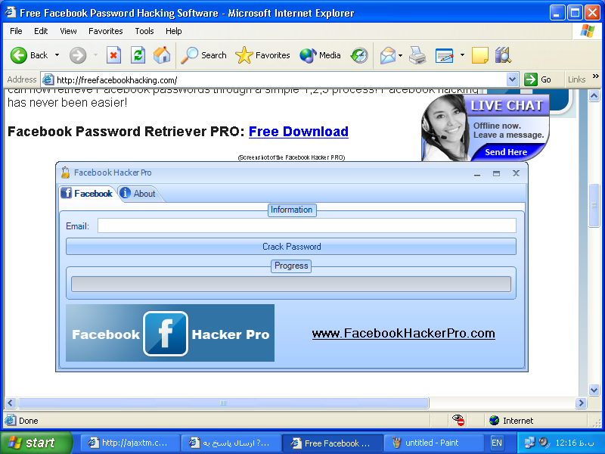This screenshot has width=605, height=454.
Task: Expand the Back button history dropdown arrow
Action: point(57,55)
